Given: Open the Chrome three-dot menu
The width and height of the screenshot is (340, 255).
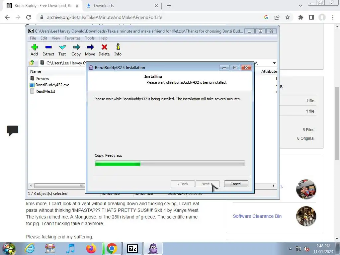Looking at the screenshot, I should tap(333, 17).
